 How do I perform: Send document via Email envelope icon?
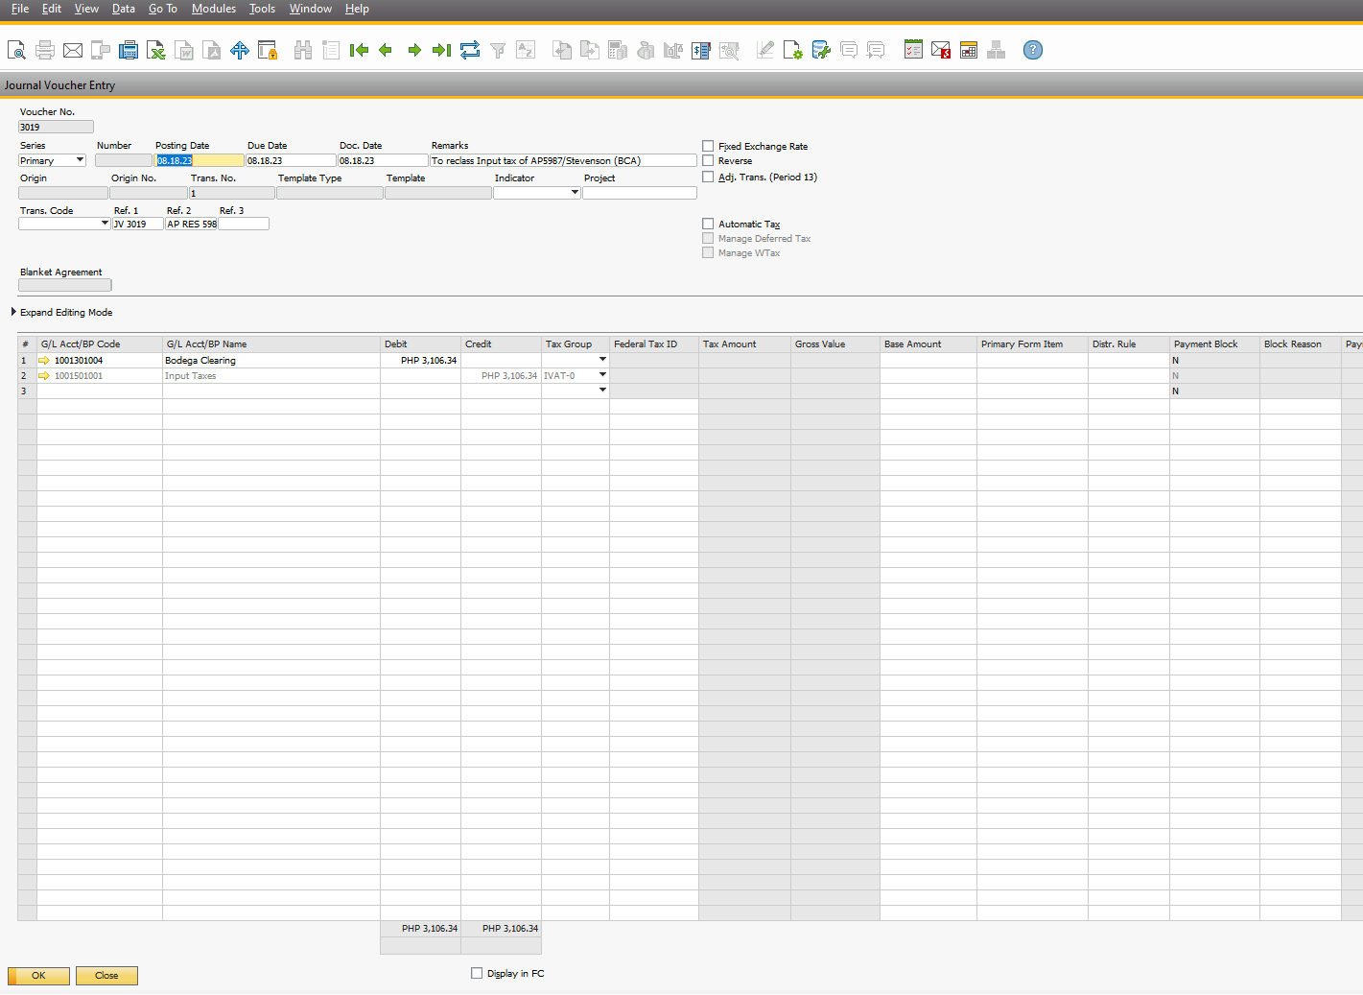(72, 50)
